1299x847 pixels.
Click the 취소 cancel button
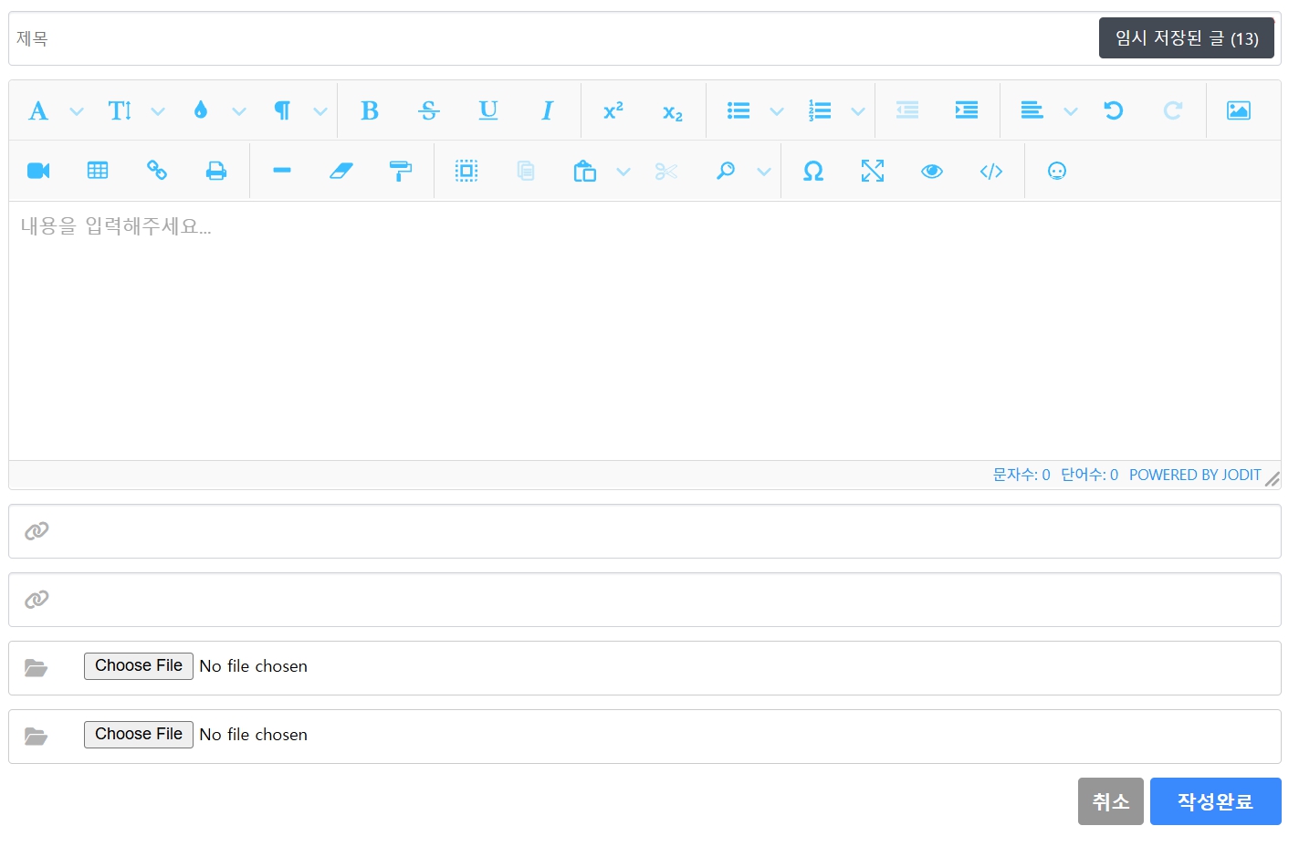click(x=1110, y=801)
